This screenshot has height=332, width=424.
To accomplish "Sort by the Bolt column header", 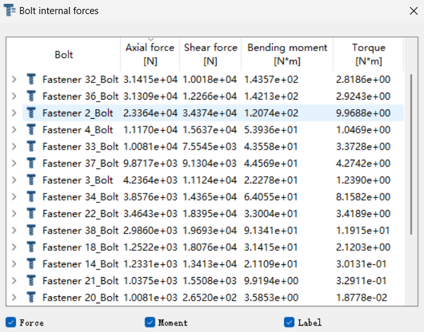I will 63,54.
